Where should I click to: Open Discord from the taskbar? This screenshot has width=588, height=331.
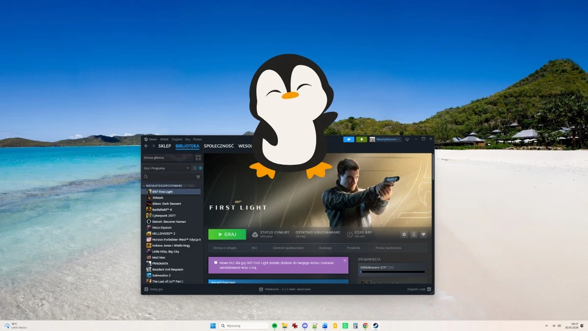coord(305,326)
